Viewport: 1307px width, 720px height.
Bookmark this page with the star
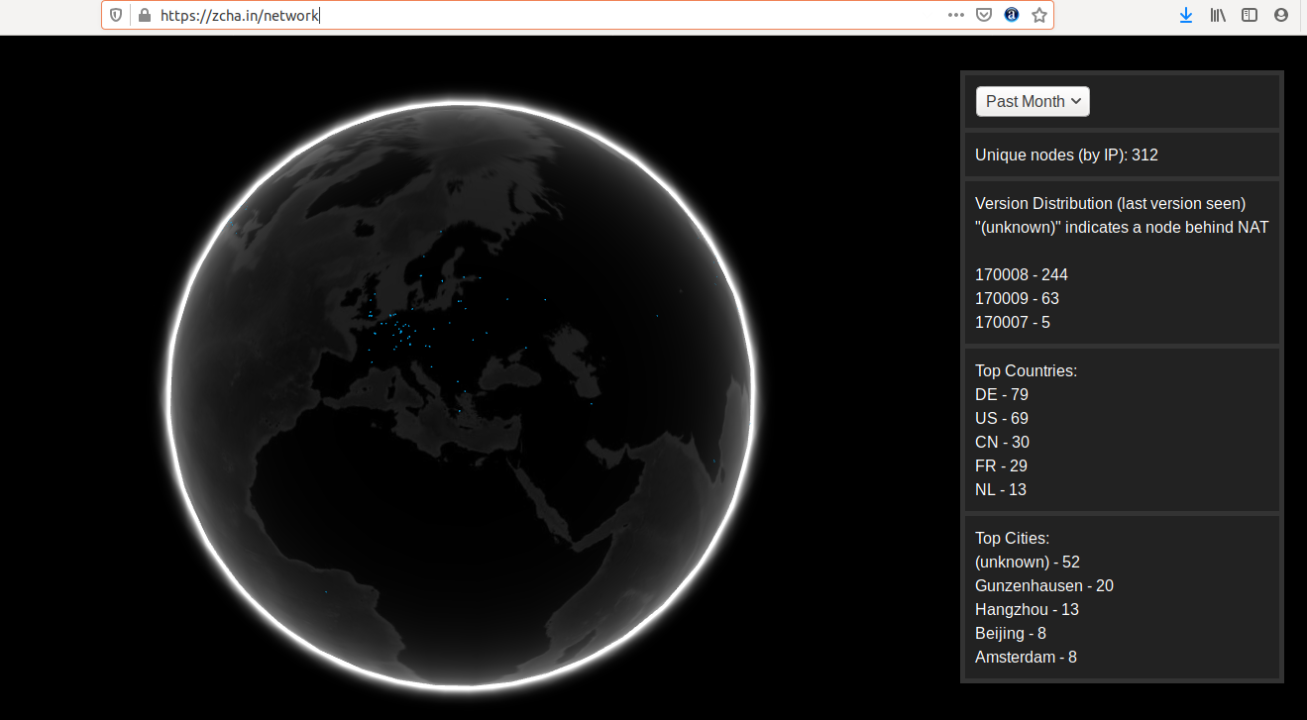point(1039,15)
